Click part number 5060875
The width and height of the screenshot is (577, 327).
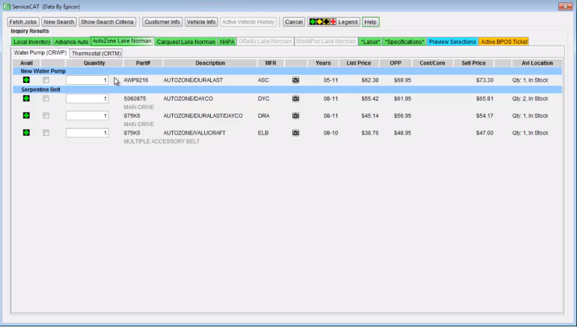click(135, 99)
